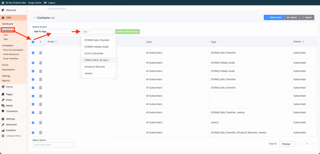The image size is (320, 154).
Task: Click the Pages icon in sidebar
Action: click(x=3, y=94)
